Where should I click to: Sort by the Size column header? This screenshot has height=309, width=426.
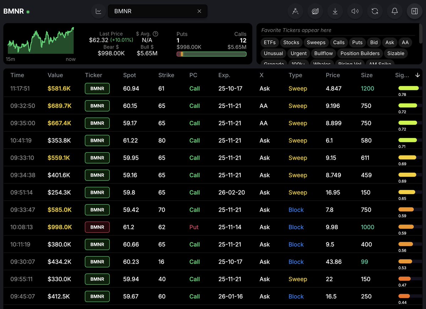click(x=367, y=75)
